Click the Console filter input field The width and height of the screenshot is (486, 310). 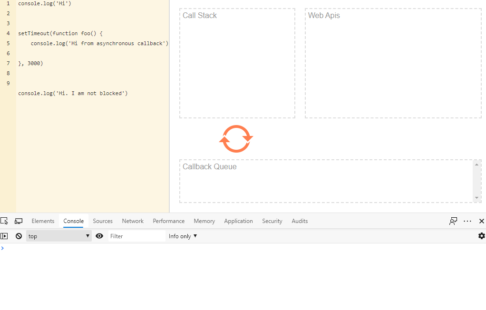coord(136,236)
